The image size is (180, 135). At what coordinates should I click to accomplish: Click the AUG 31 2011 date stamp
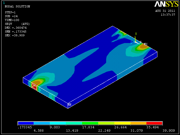[165, 11]
